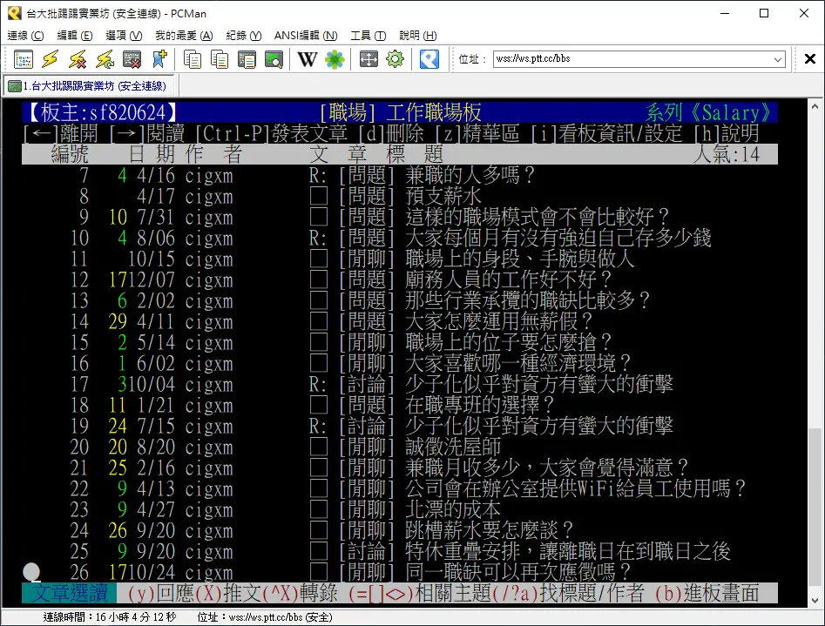
Task: Click the yellow lightning connect icon
Action: coord(51,59)
